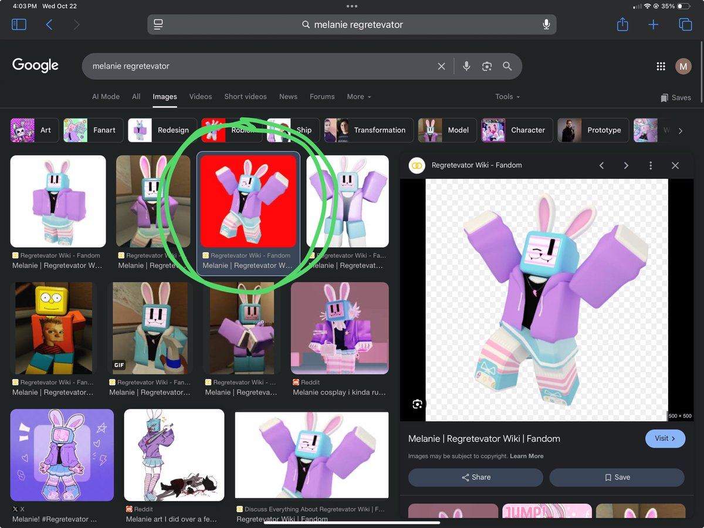704x528 pixels.
Task: Open the three-dot Safari tab menu
Action: (x=352, y=6)
